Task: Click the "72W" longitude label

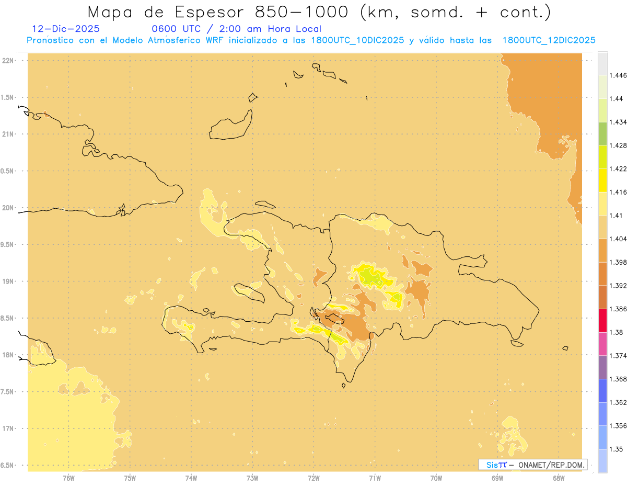Action: (314, 479)
